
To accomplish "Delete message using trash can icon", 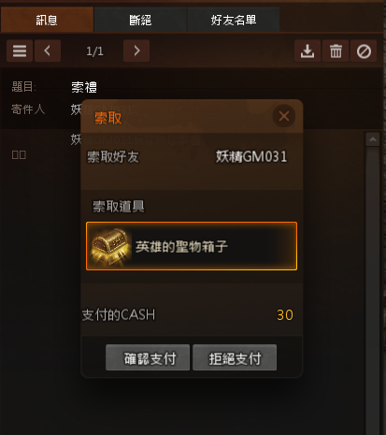I will 336,51.
